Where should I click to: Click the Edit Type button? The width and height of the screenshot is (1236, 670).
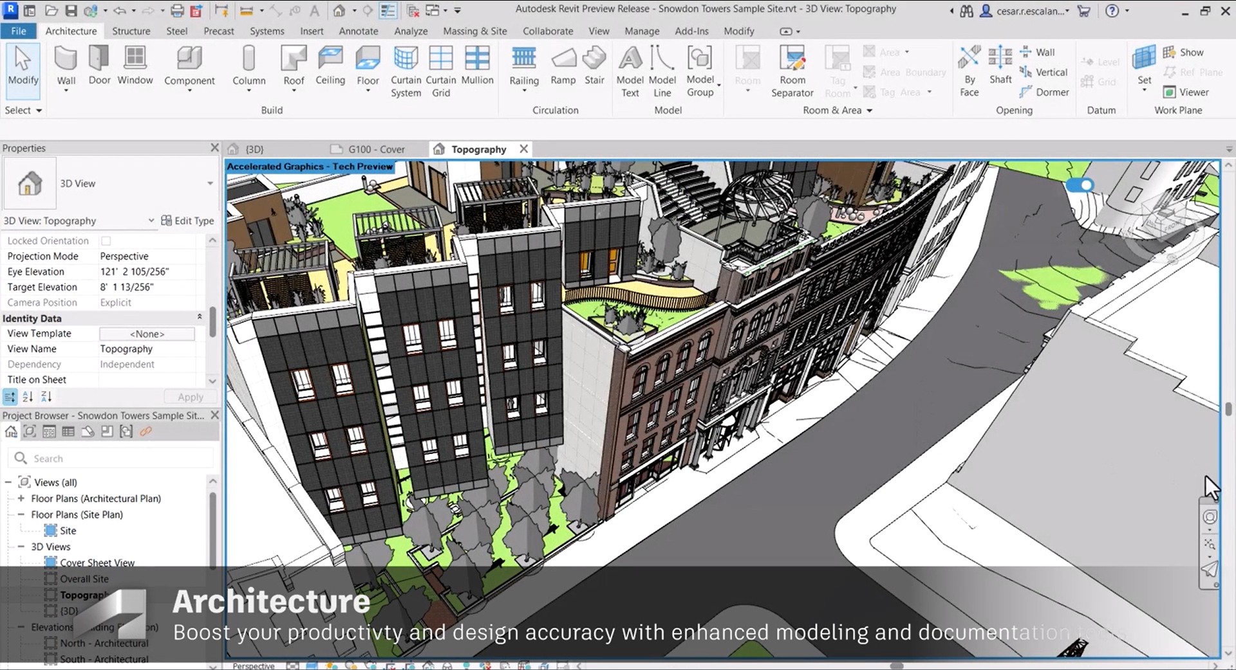(187, 221)
